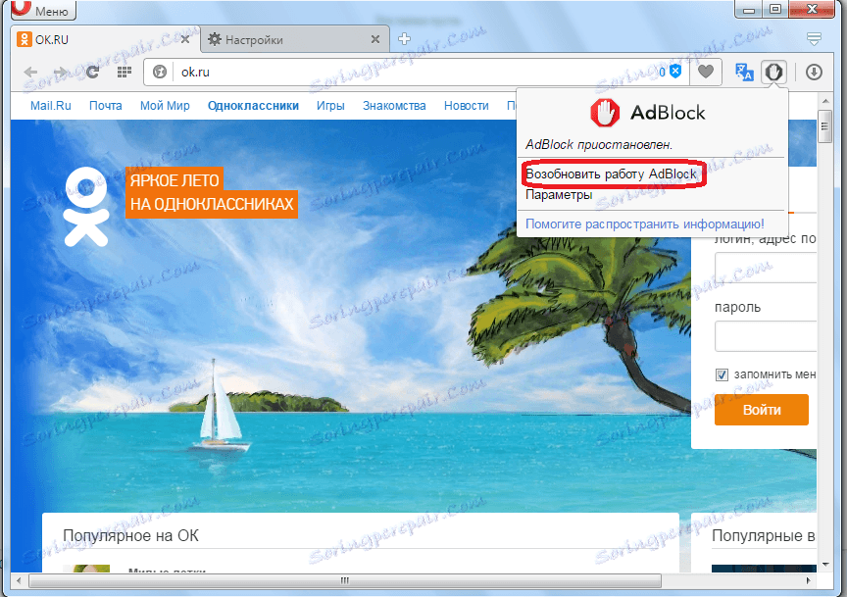Click the back navigation arrow
Viewport: 847px width, 597px height.
point(30,72)
